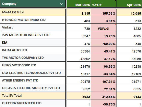The image size is (142, 107).
Task: Select the KIA company cell
Action: (33, 43)
